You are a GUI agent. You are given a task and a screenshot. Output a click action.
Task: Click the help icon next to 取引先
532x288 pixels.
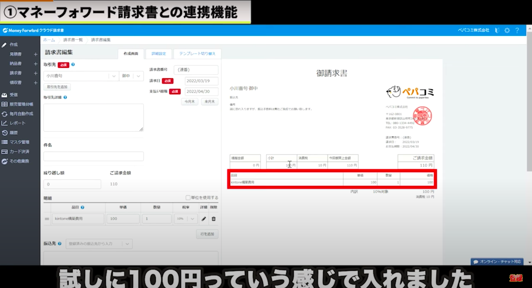73,65
